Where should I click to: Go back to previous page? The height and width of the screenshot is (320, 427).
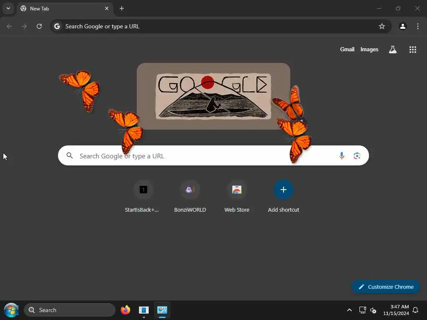coord(9,26)
